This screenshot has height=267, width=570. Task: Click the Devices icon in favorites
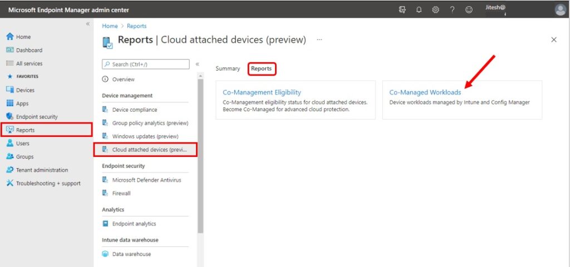10,90
